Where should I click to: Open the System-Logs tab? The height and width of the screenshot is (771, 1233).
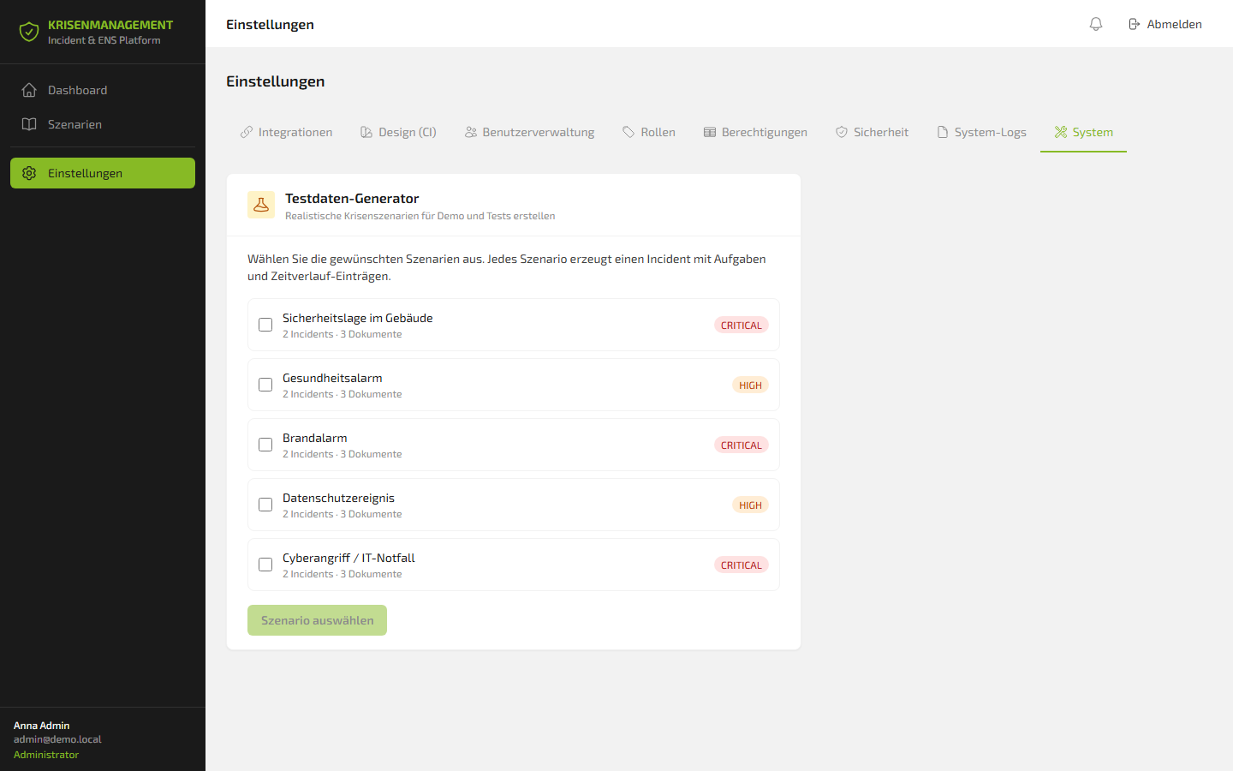point(981,132)
